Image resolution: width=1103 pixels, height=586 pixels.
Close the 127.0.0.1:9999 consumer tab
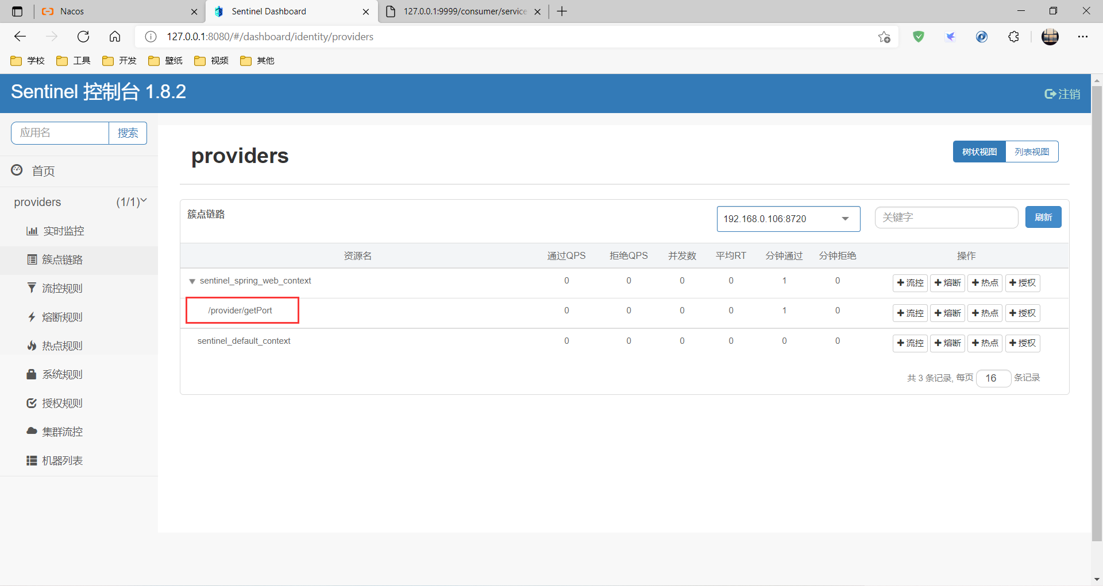[537, 11]
